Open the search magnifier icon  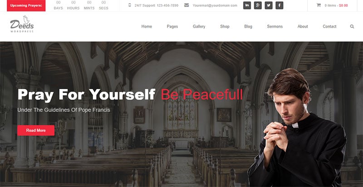(x=352, y=27)
